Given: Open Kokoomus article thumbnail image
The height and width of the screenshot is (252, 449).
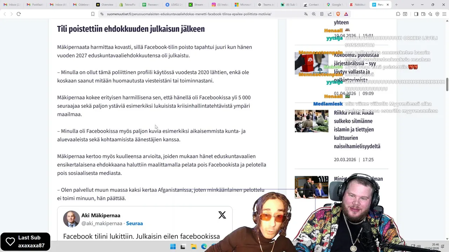Looking at the screenshot, I should [311, 63].
